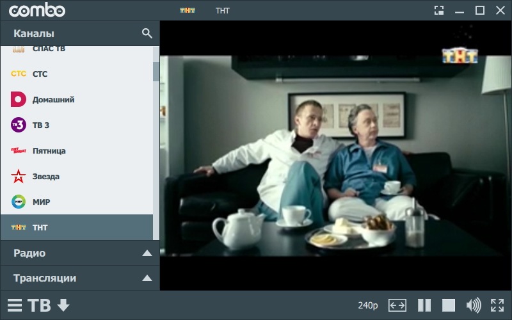The height and width of the screenshot is (320, 512).
Task: Open the МИР channel
Action: click(x=77, y=202)
